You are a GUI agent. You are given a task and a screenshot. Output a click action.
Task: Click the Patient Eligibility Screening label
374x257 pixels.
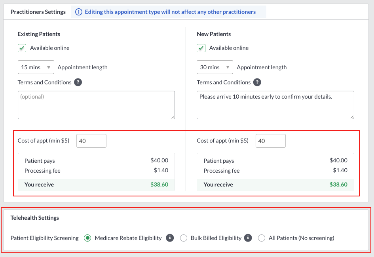click(45, 238)
